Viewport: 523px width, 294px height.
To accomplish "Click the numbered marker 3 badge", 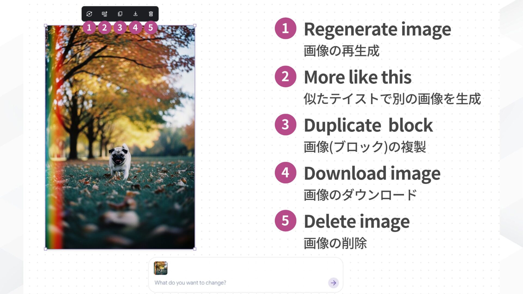I will click(x=120, y=27).
